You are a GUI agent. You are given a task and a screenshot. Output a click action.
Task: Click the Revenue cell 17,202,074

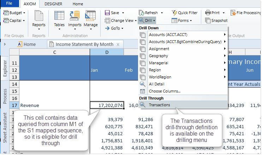[x=107, y=105]
